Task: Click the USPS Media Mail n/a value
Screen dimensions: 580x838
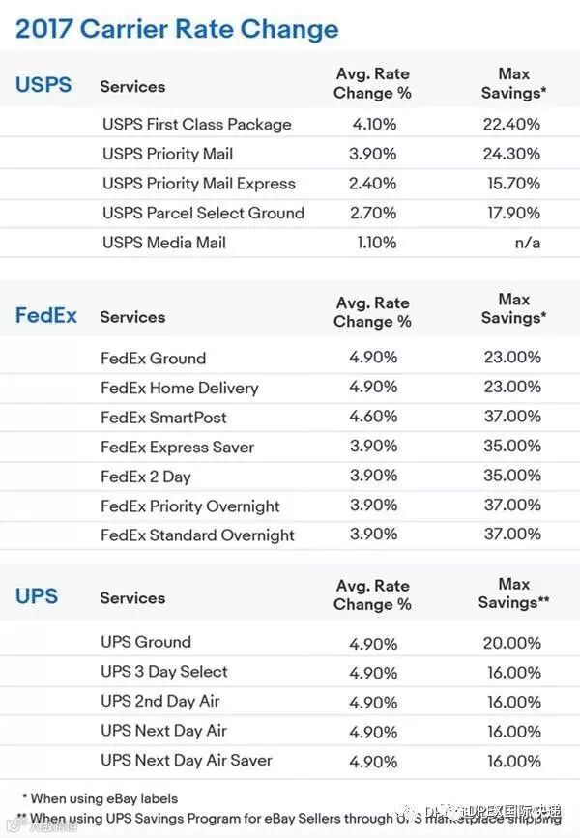Action: coord(527,243)
